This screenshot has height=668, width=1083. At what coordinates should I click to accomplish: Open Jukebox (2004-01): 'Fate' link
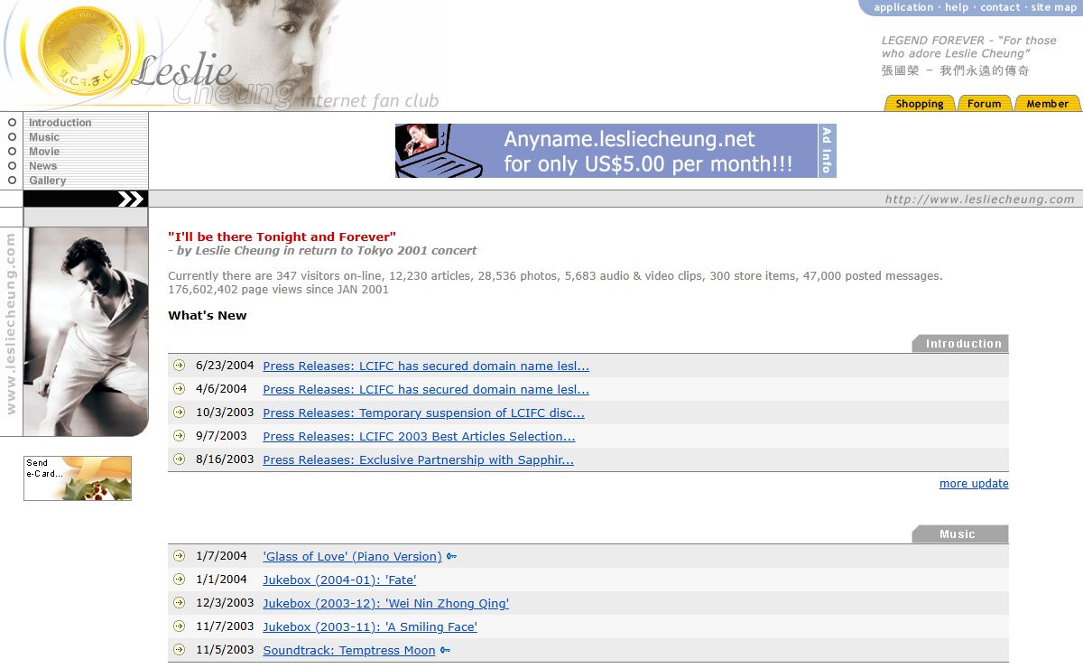click(339, 580)
